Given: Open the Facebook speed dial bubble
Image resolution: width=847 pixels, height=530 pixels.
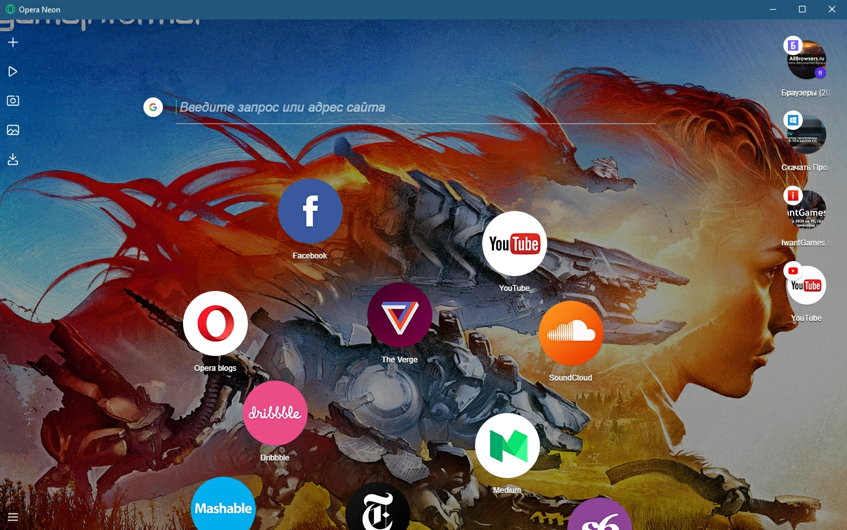Looking at the screenshot, I should click(310, 211).
